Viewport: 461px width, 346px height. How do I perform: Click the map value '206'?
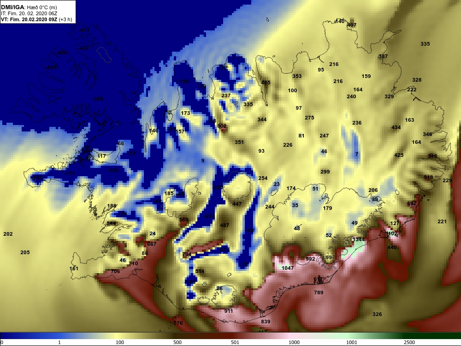(x=373, y=191)
